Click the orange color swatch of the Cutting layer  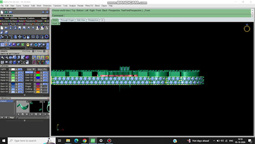[x=38, y=89]
